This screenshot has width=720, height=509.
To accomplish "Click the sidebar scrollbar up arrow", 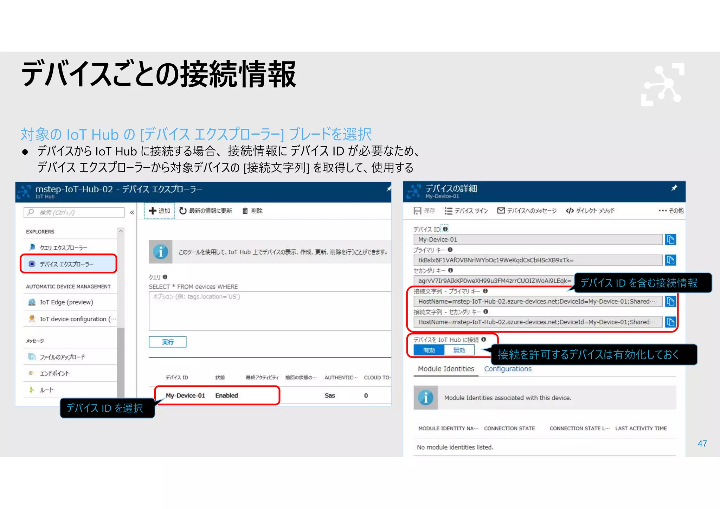I will click(121, 231).
